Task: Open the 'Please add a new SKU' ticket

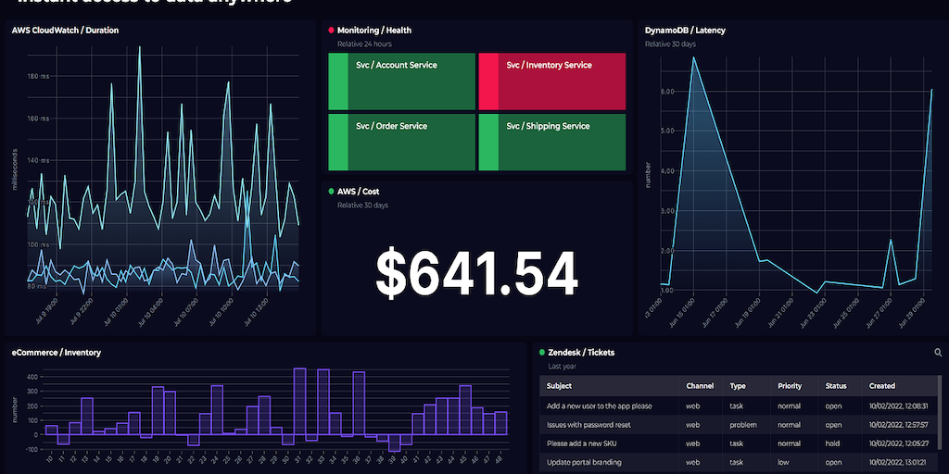Action: pyautogui.click(x=582, y=443)
